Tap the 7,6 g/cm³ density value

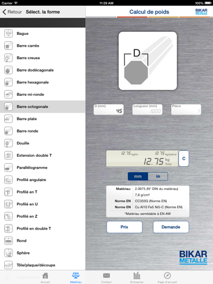[142, 195]
